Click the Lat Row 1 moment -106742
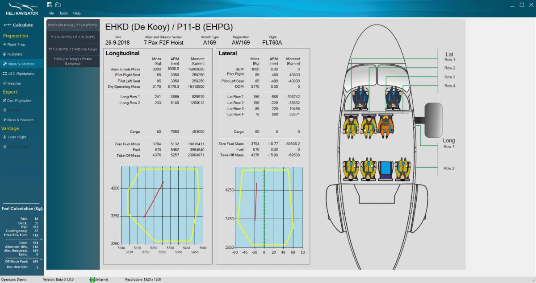The height and width of the screenshot is (283, 536). pos(292,97)
